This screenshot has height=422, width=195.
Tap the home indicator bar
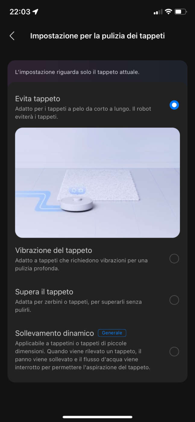click(x=97, y=417)
